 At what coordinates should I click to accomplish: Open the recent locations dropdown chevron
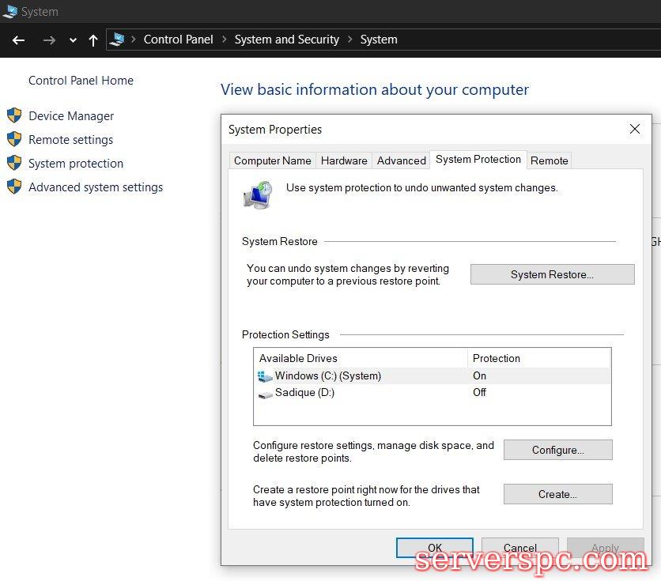tap(73, 40)
